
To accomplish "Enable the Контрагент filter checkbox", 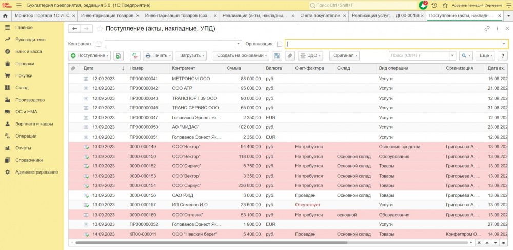I will (98, 44).
